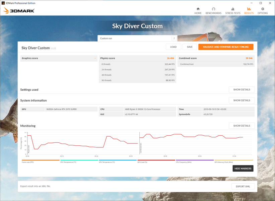Viewport: 275px width, 201px height.
Task: Click NVIDIA GeForce RTX 2070 SUPER text
Action: pyautogui.click(x=61, y=109)
